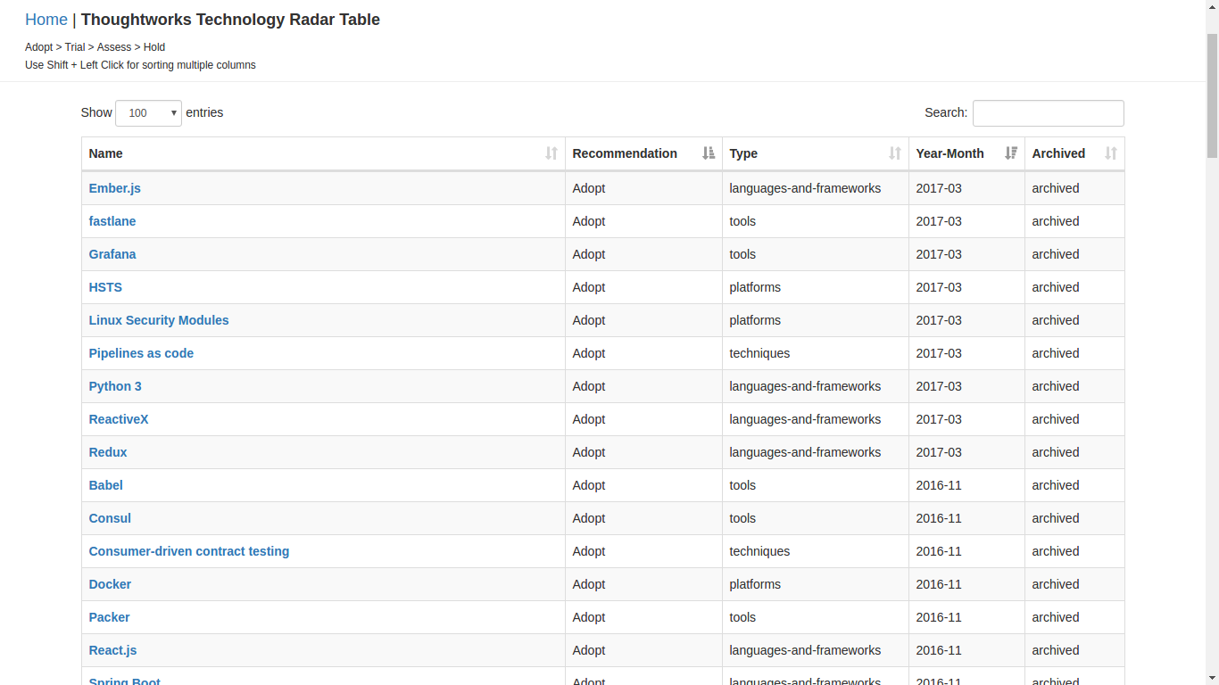Open the Ember.js link

(115, 188)
